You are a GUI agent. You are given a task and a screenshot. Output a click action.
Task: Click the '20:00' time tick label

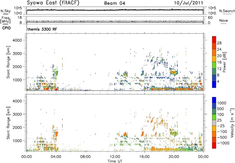[x=174, y=157]
